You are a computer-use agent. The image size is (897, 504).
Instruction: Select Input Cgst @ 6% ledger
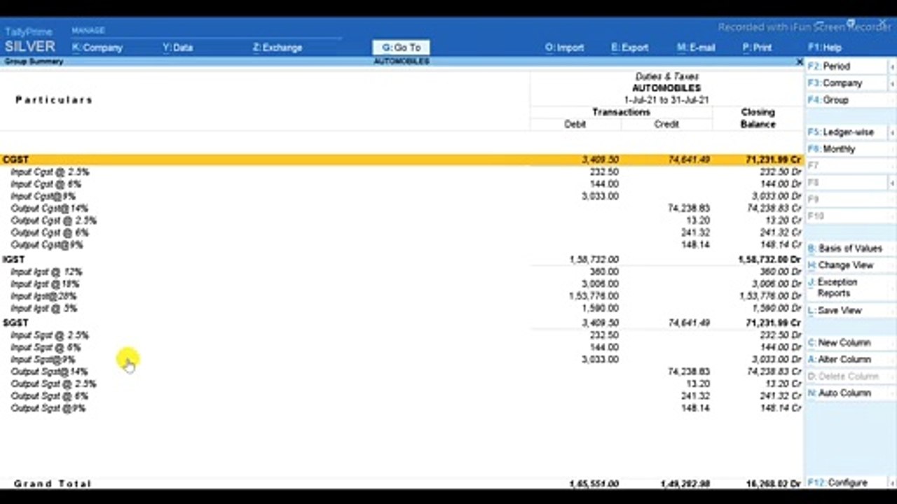click(x=46, y=184)
